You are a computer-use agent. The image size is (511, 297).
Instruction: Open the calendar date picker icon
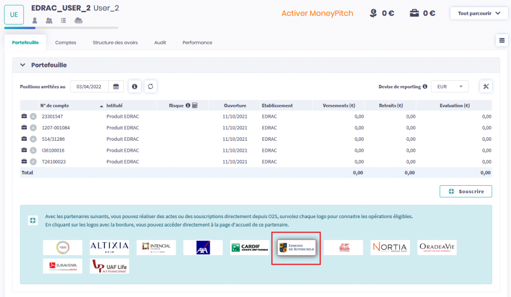point(116,86)
